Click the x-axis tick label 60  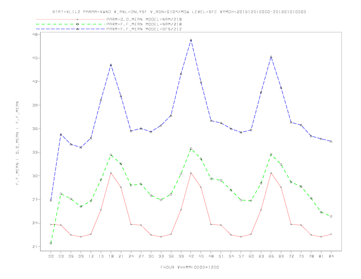251,256
